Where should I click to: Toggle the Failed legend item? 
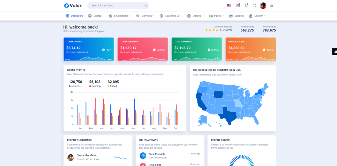coord(112,86)
